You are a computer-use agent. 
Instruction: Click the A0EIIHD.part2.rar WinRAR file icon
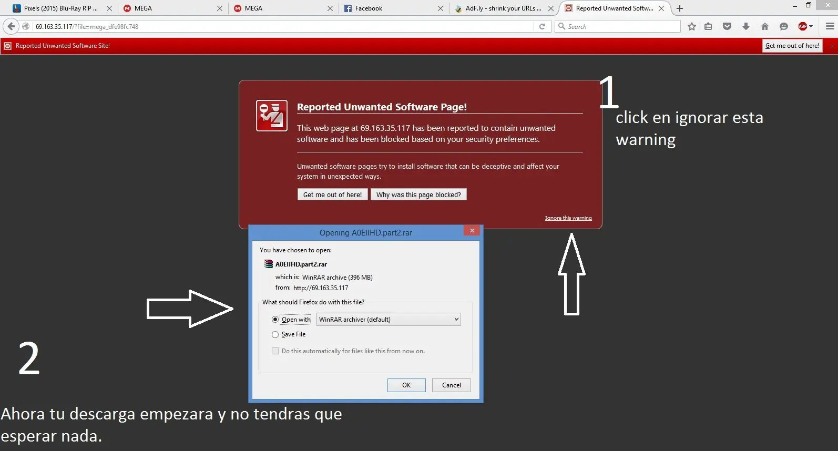tap(269, 264)
